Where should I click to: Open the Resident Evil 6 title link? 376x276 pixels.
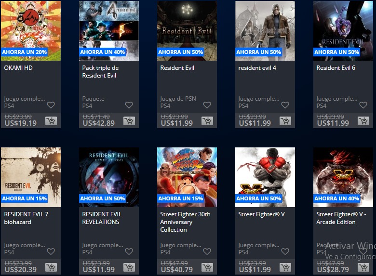tap(336, 68)
